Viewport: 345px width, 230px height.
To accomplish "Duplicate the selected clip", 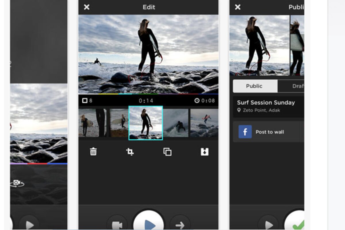I will [167, 152].
